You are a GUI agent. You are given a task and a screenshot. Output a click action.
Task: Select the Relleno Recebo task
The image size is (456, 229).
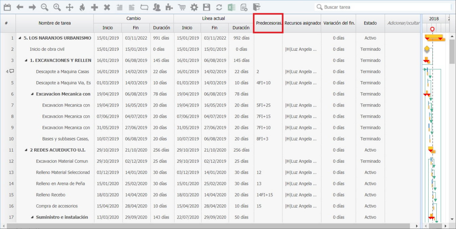click(51, 195)
